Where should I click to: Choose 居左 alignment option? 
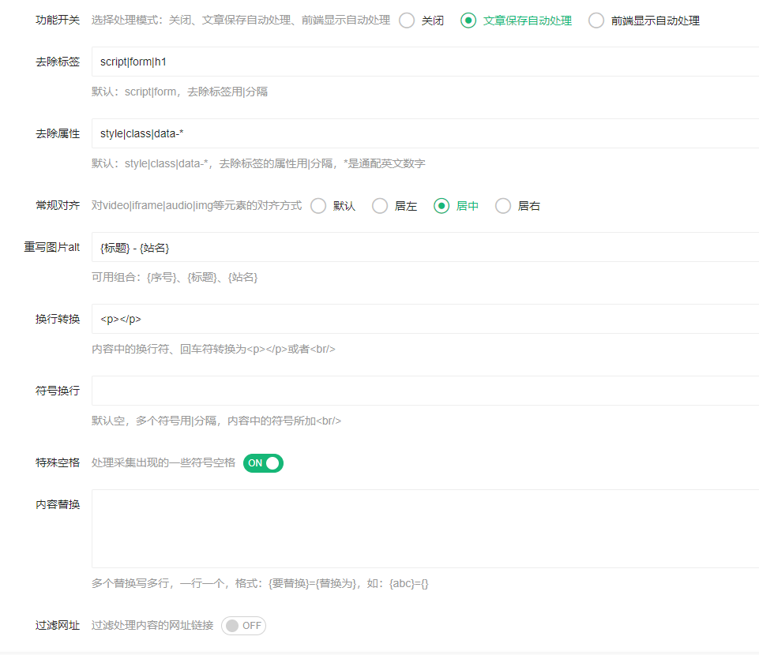[x=380, y=206]
